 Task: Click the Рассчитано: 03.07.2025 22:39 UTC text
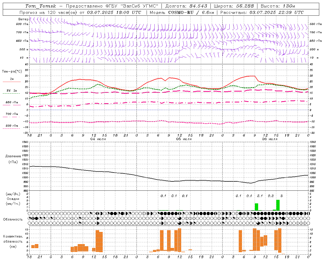pyautogui.click(x=262, y=12)
